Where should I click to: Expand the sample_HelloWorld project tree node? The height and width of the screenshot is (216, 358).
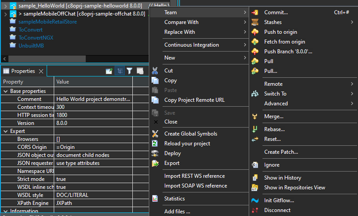pyautogui.click(x=5, y=6)
